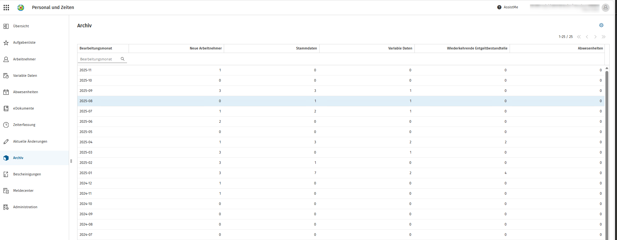Open Arbeitnehmer in the sidebar
The height and width of the screenshot is (240, 617).
(x=24, y=59)
